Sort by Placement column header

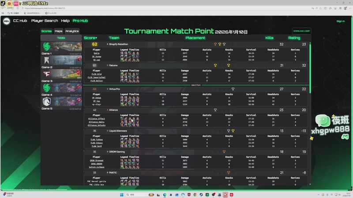point(195,38)
